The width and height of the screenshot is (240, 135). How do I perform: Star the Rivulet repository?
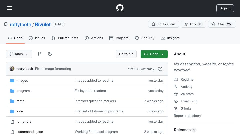[222, 24]
